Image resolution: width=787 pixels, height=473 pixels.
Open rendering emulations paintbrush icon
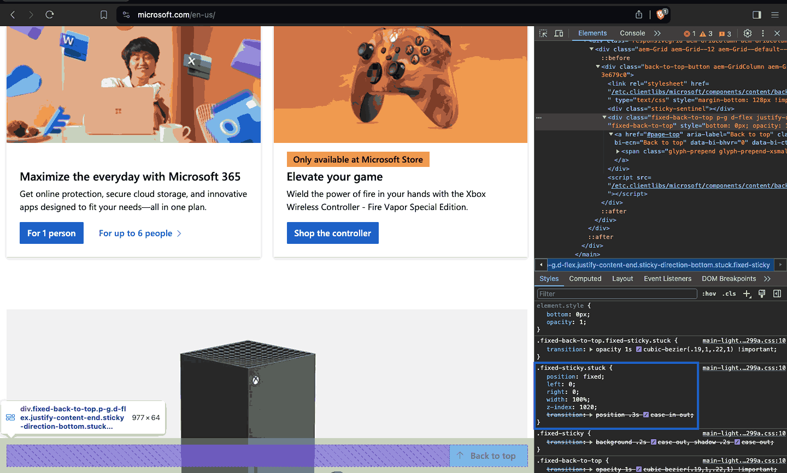coord(762,294)
